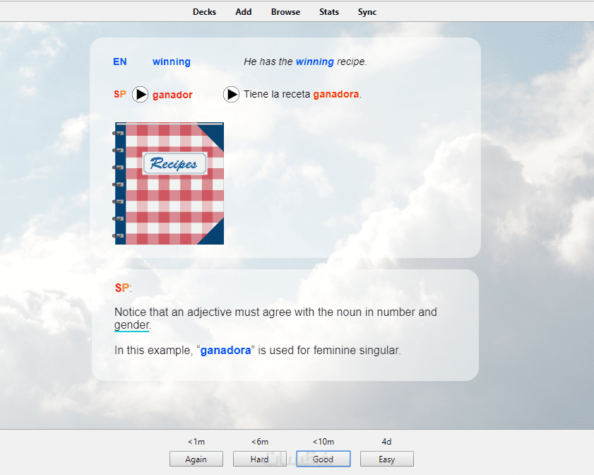Open the Browse card browser
Viewport: 594px width, 475px height.
coord(285,12)
